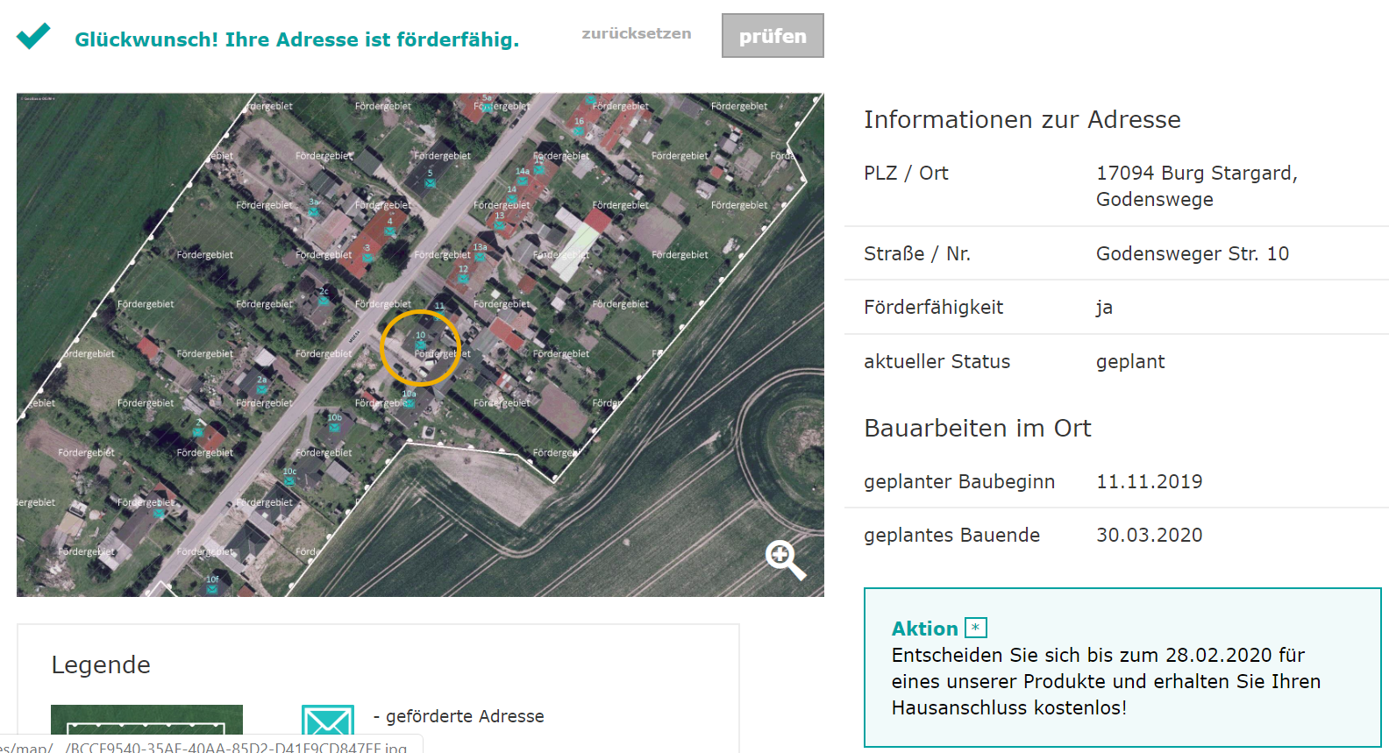The image size is (1389, 753).
Task: Click envelope marker for address 10f
Action: pos(212,589)
